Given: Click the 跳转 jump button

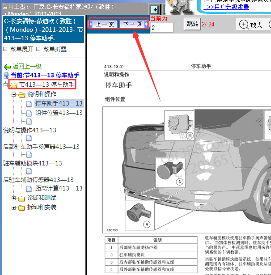Looking at the screenshot, I should coord(192,24).
